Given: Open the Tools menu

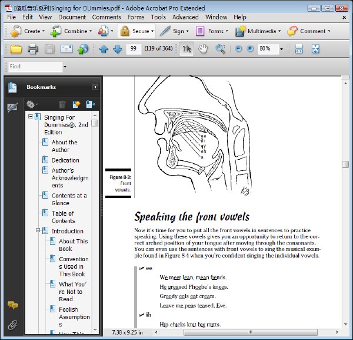Looking at the screenshot, I should [158, 17].
